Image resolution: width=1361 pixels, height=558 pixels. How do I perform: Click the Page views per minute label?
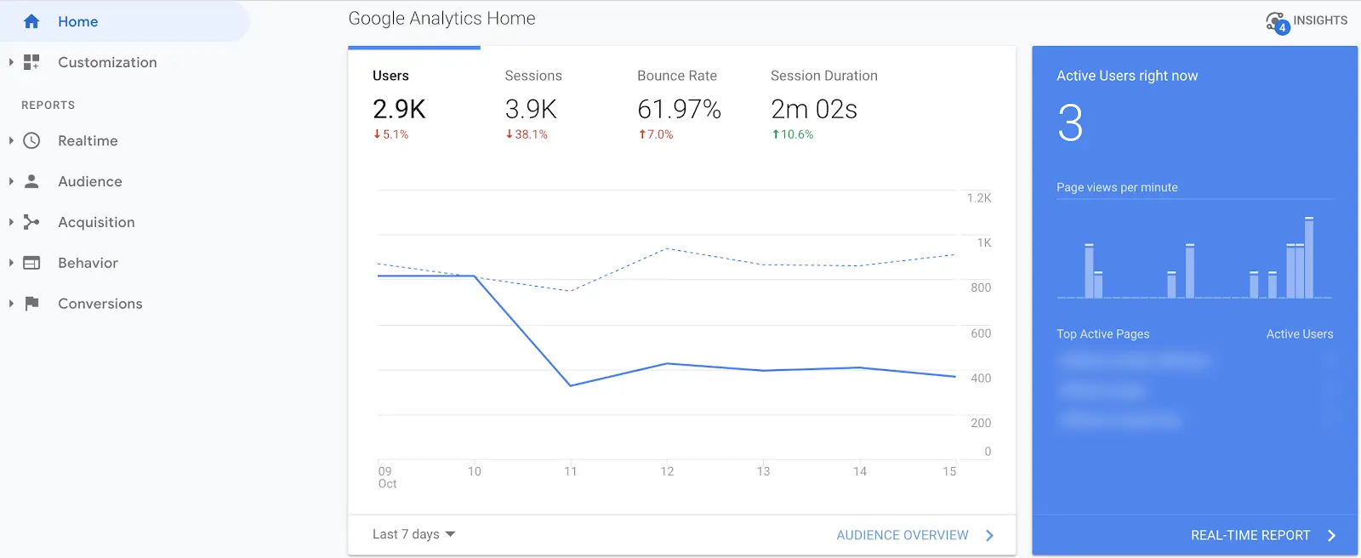pyautogui.click(x=1117, y=187)
